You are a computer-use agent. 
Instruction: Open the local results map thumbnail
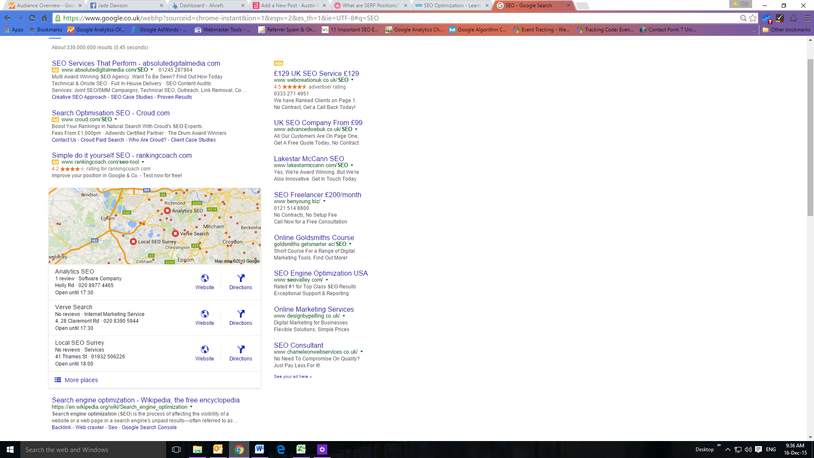coord(155,226)
